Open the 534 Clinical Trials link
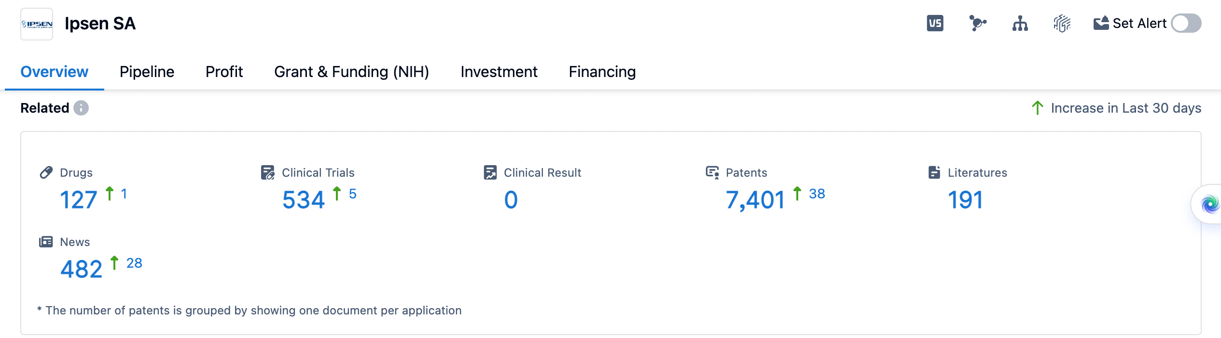The width and height of the screenshot is (1221, 338). (303, 200)
